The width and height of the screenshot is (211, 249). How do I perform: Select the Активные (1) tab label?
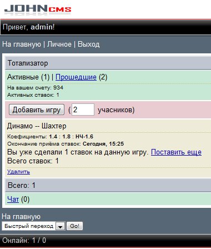coord(28,77)
